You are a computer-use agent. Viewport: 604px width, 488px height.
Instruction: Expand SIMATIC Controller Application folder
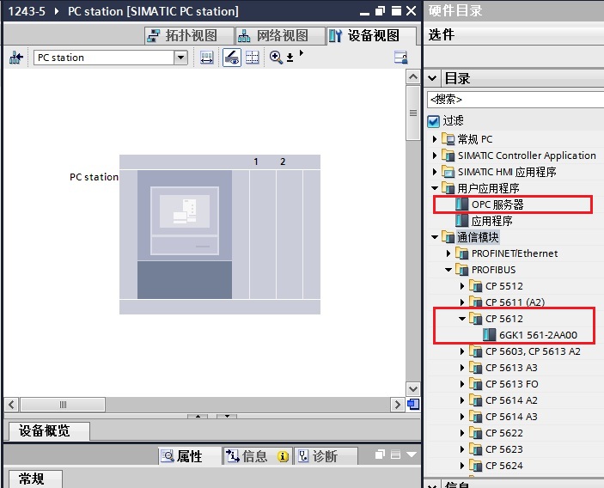point(435,156)
